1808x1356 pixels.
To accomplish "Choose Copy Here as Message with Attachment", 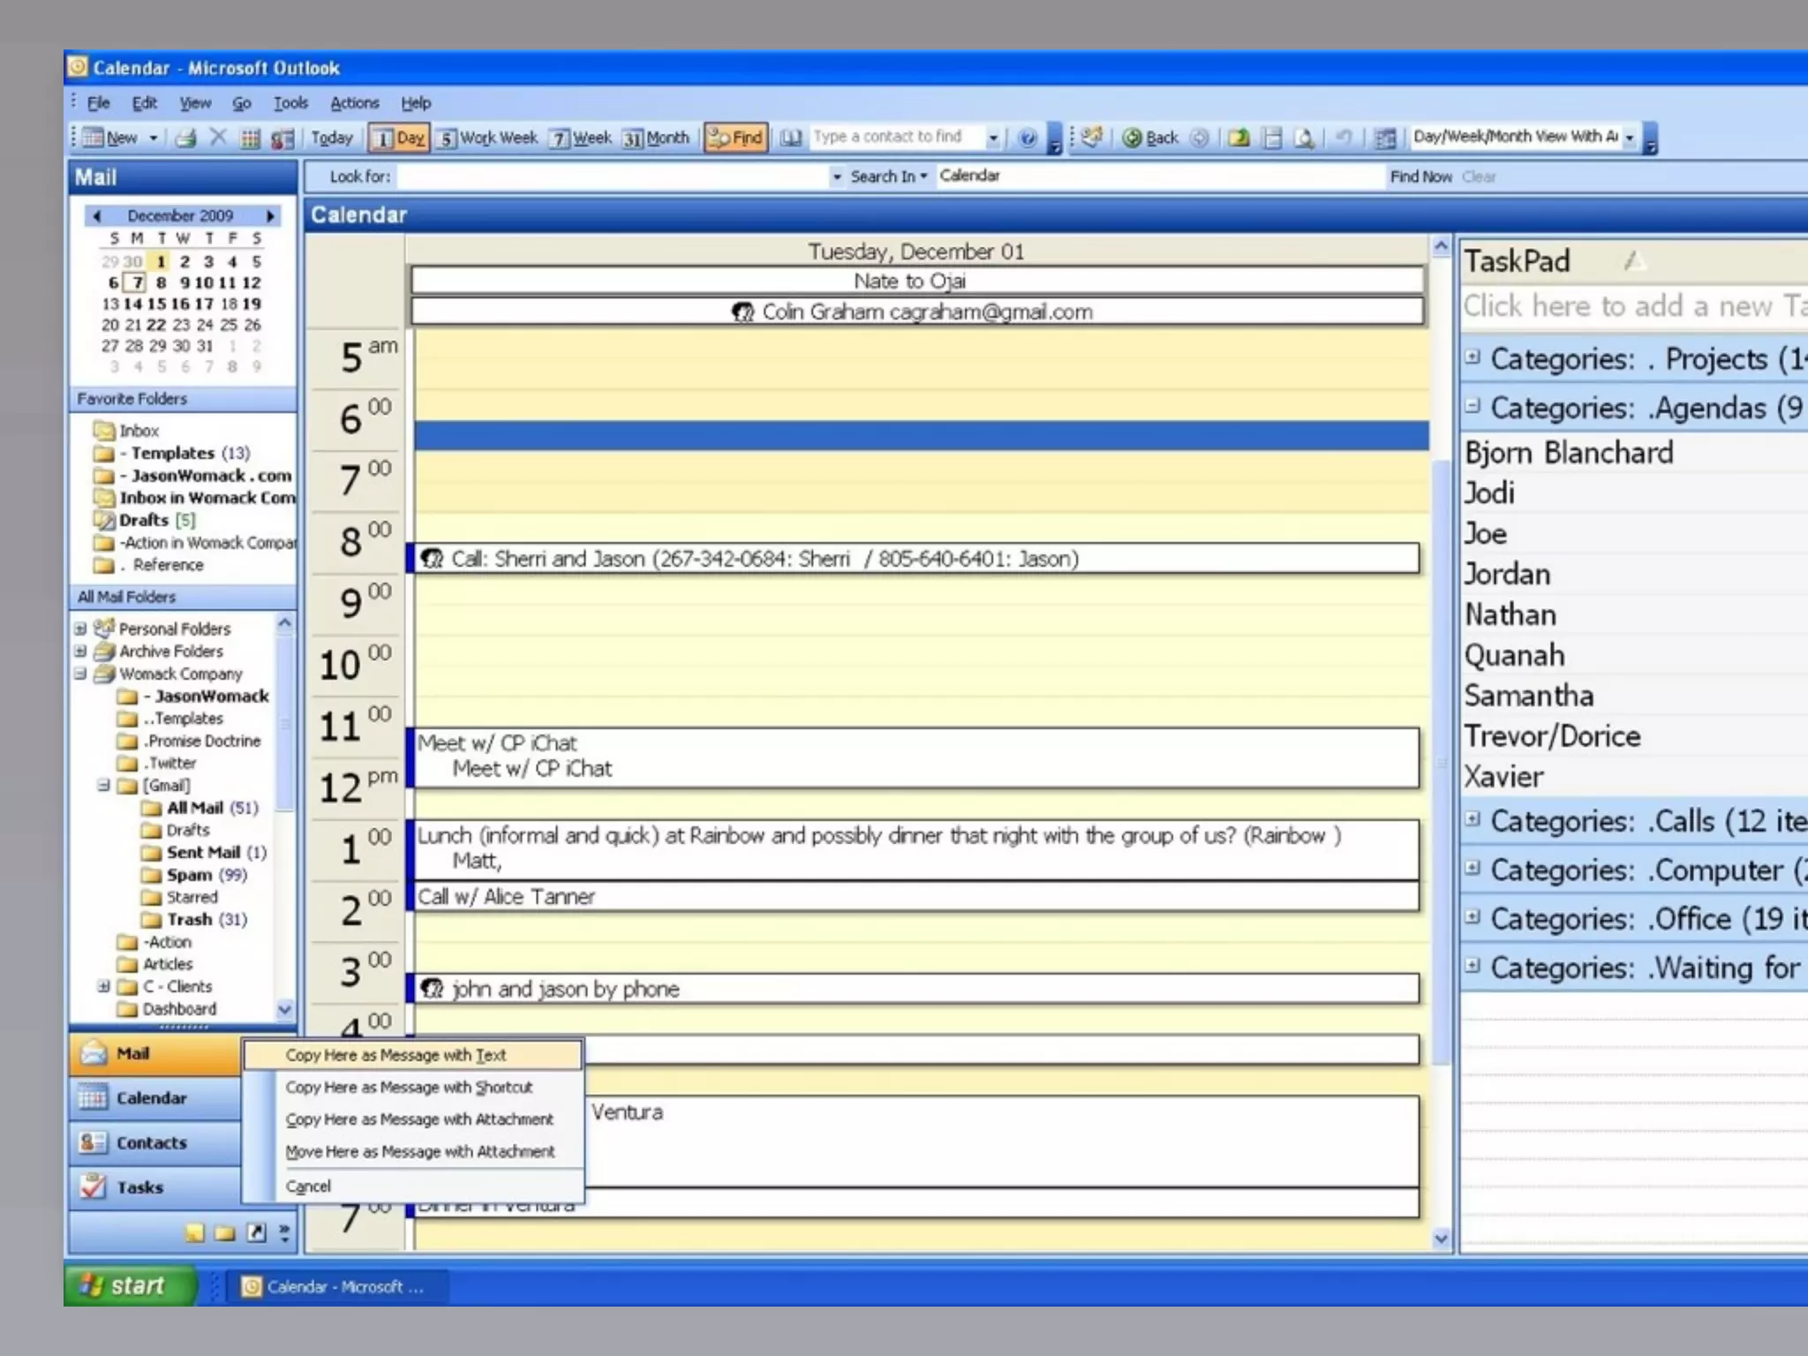I will tap(419, 1119).
